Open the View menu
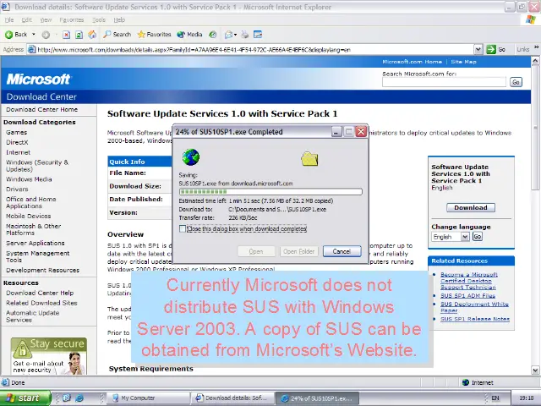Screen dimensions: 541x406 tap(46, 20)
